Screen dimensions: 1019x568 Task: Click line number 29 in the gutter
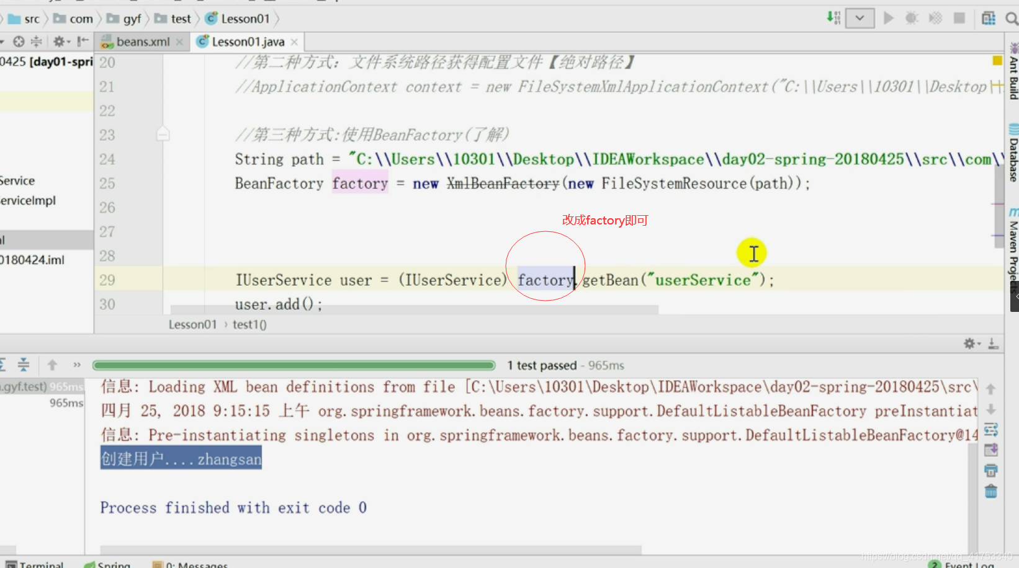(107, 280)
